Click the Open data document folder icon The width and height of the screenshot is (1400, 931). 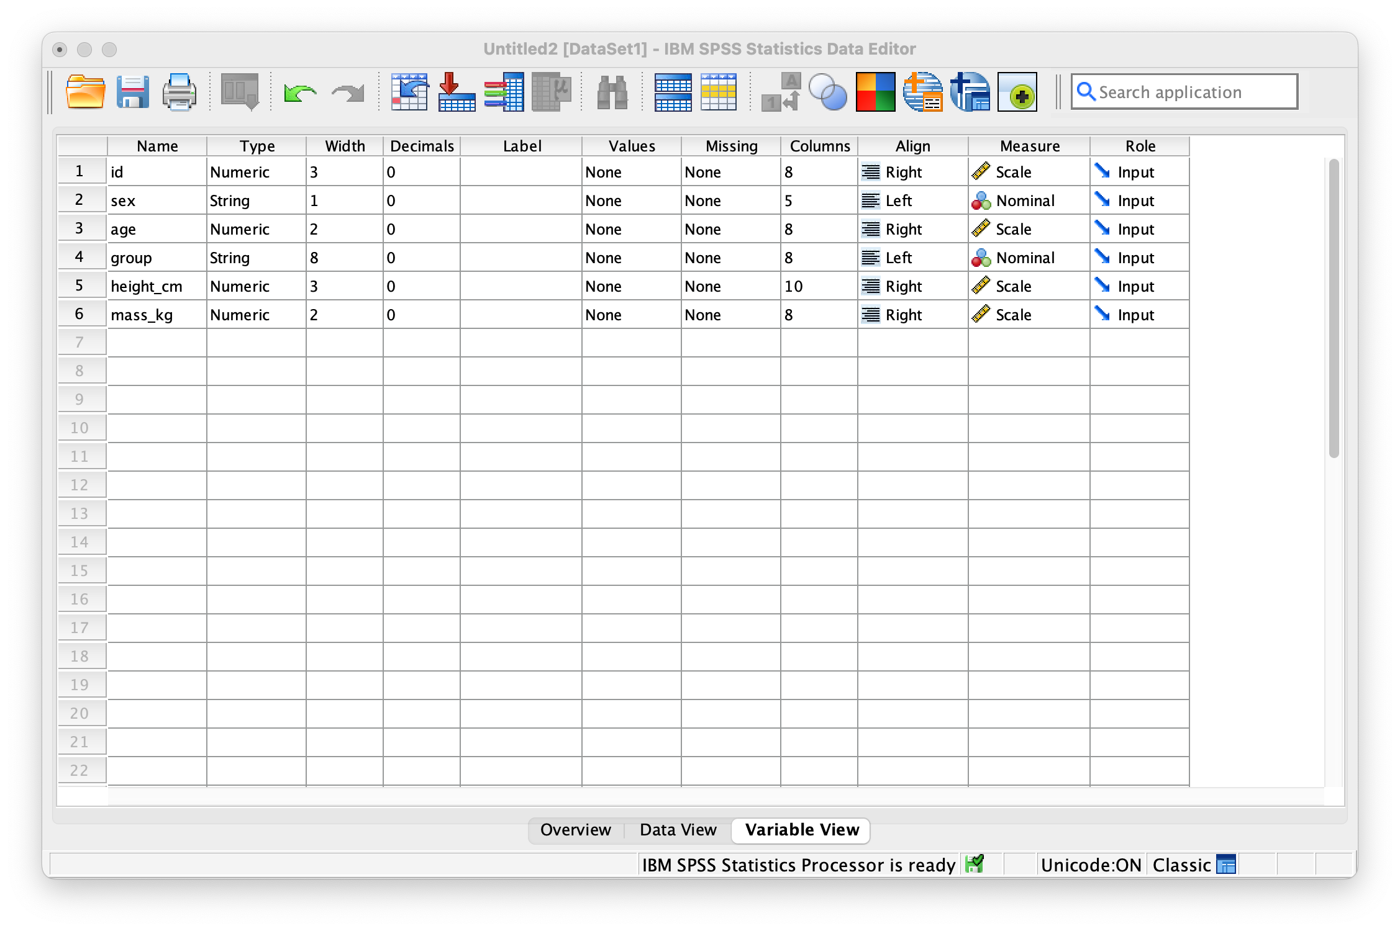85,92
